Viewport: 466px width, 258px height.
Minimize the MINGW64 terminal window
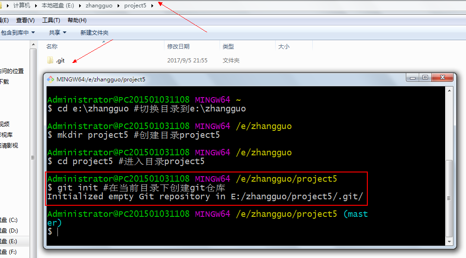(413, 78)
